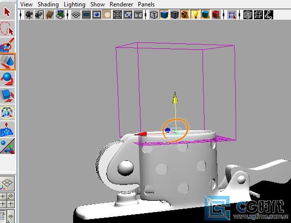Toggle Safe Title overlay
The width and height of the screenshot is (291, 223).
tap(138, 15)
